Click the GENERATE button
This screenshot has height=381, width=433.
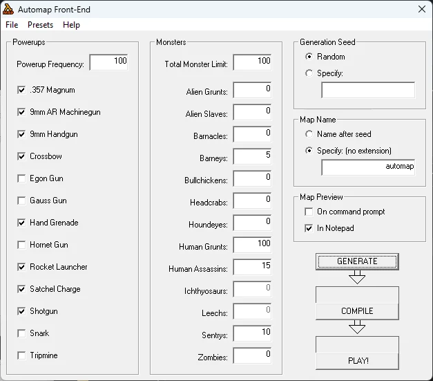pos(357,261)
